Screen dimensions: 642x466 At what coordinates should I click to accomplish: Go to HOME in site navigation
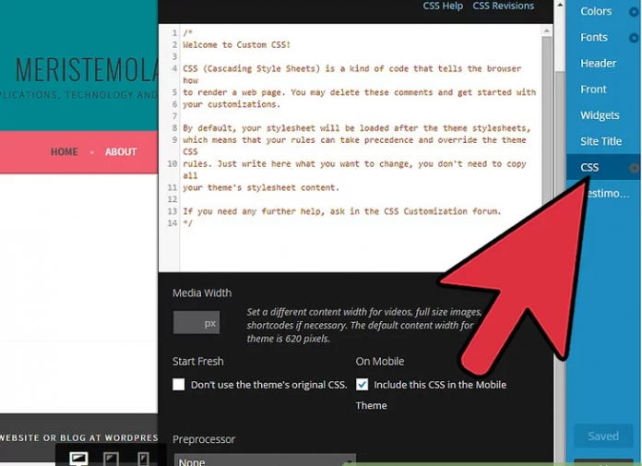pos(64,152)
